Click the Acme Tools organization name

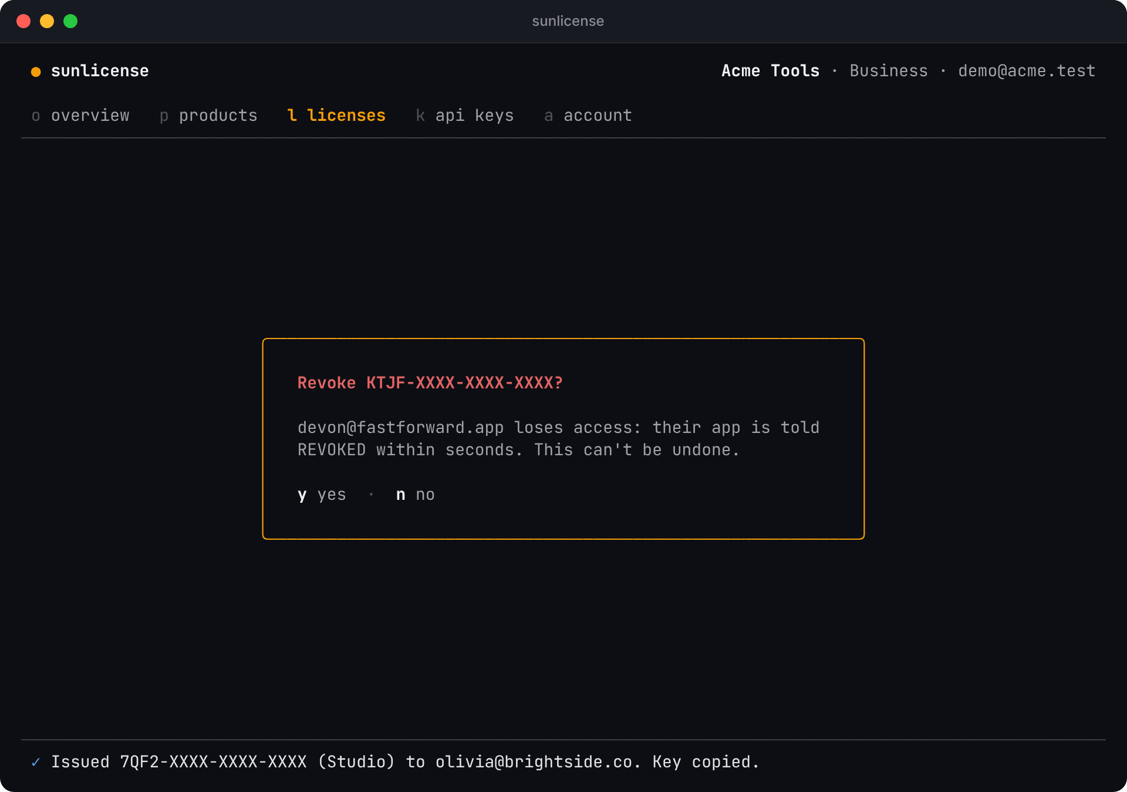[770, 71]
